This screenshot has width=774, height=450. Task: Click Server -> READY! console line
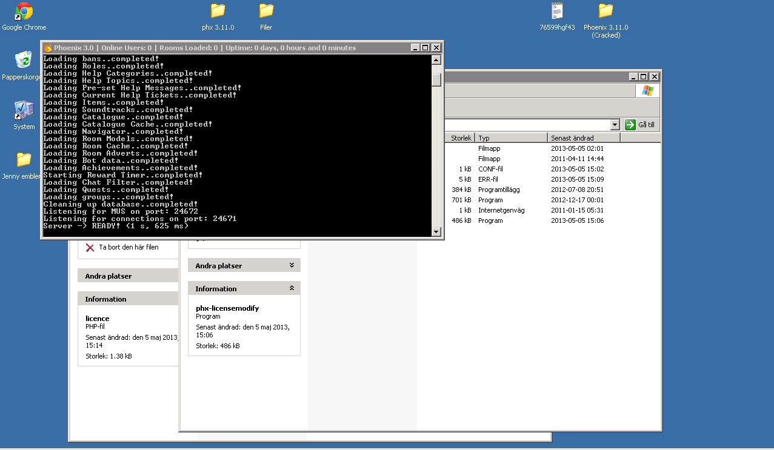(x=116, y=226)
